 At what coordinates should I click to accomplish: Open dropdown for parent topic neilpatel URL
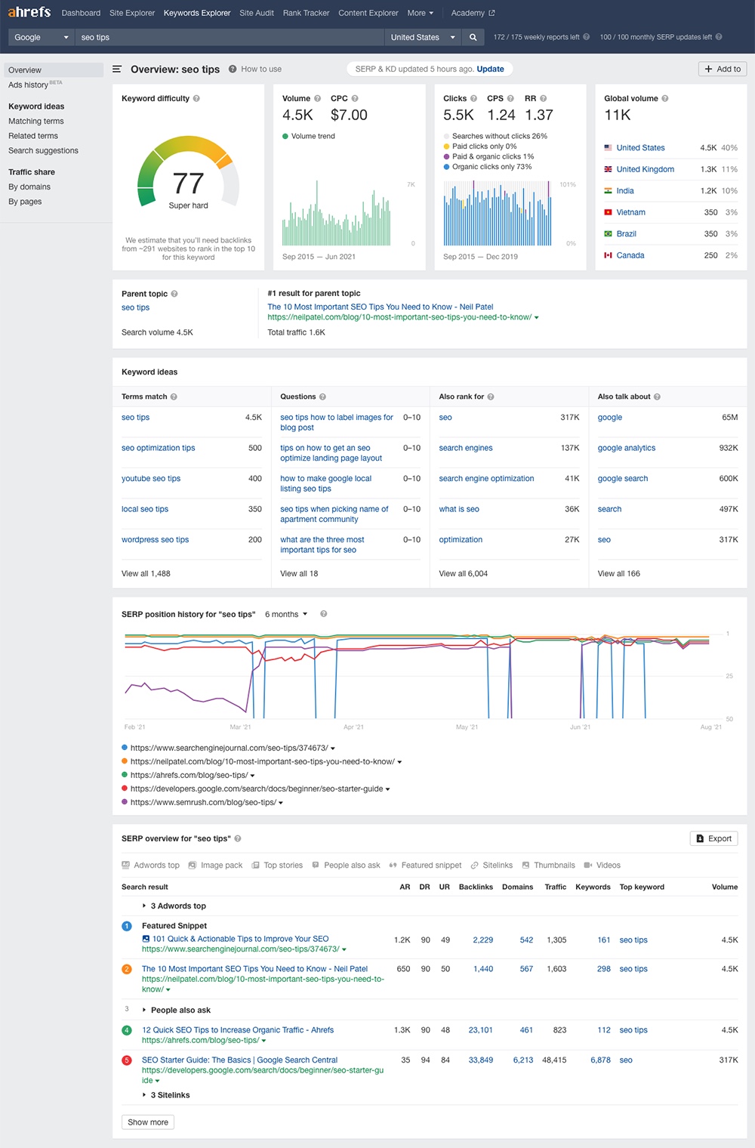(x=536, y=318)
